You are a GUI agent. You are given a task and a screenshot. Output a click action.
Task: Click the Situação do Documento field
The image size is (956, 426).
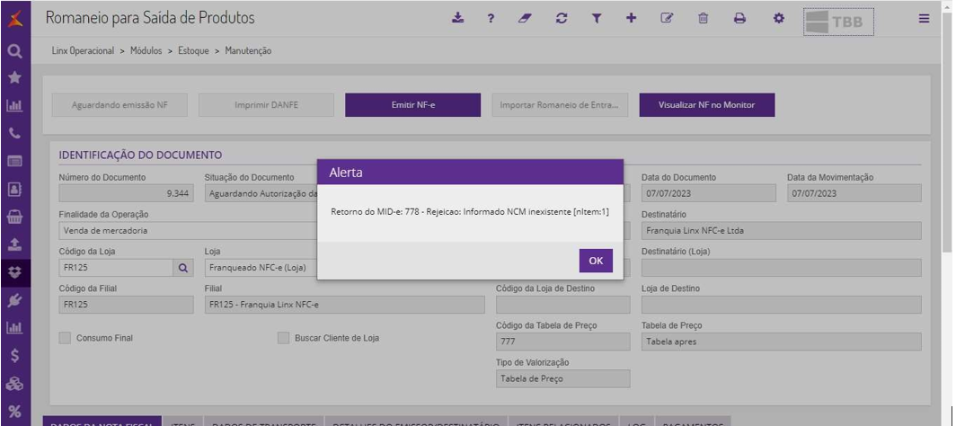[261, 193]
